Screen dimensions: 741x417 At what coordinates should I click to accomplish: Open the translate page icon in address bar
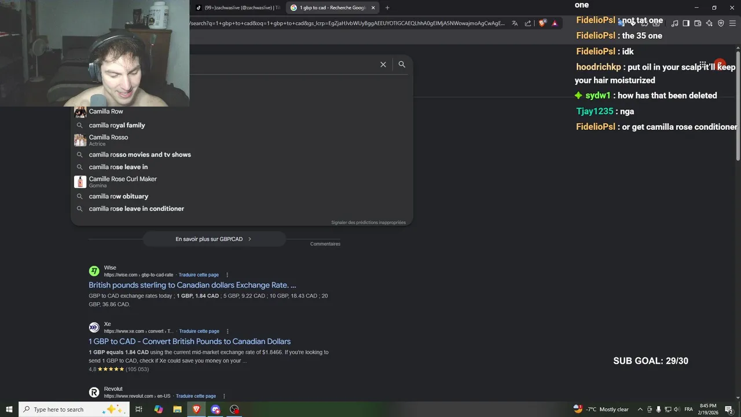coord(515,23)
